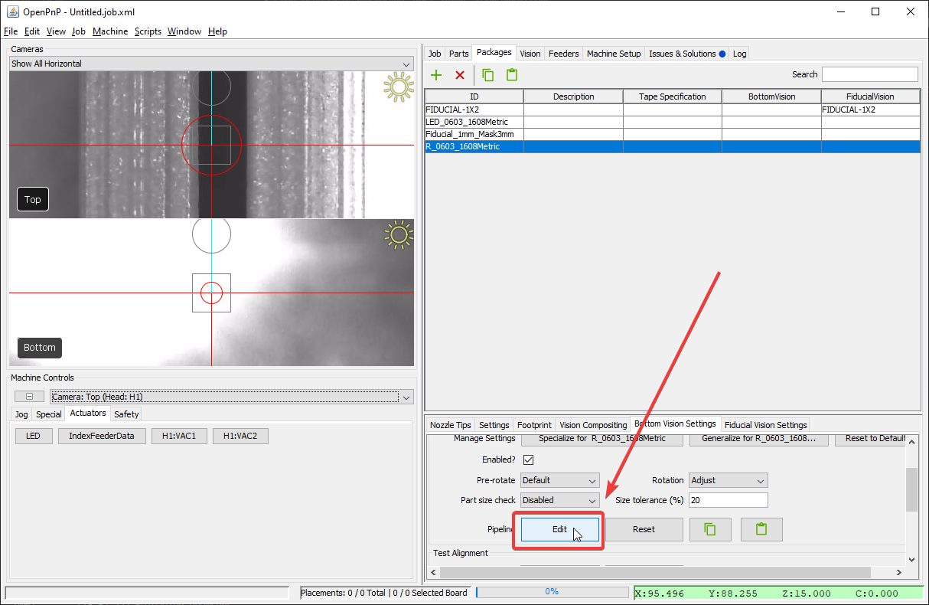The width and height of the screenshot is (929, 605).
Task: Uncheck the Enabled? checkbox
Action: click(x=528, y=460)
